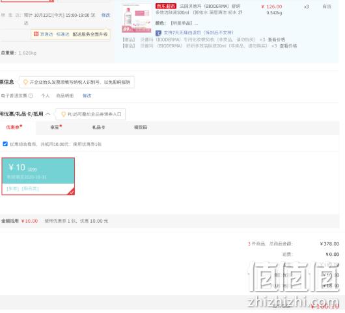This screenshot has width=345, height=313.
Task: Click the info icon beside electronic invoice
Action: (31, 95)
